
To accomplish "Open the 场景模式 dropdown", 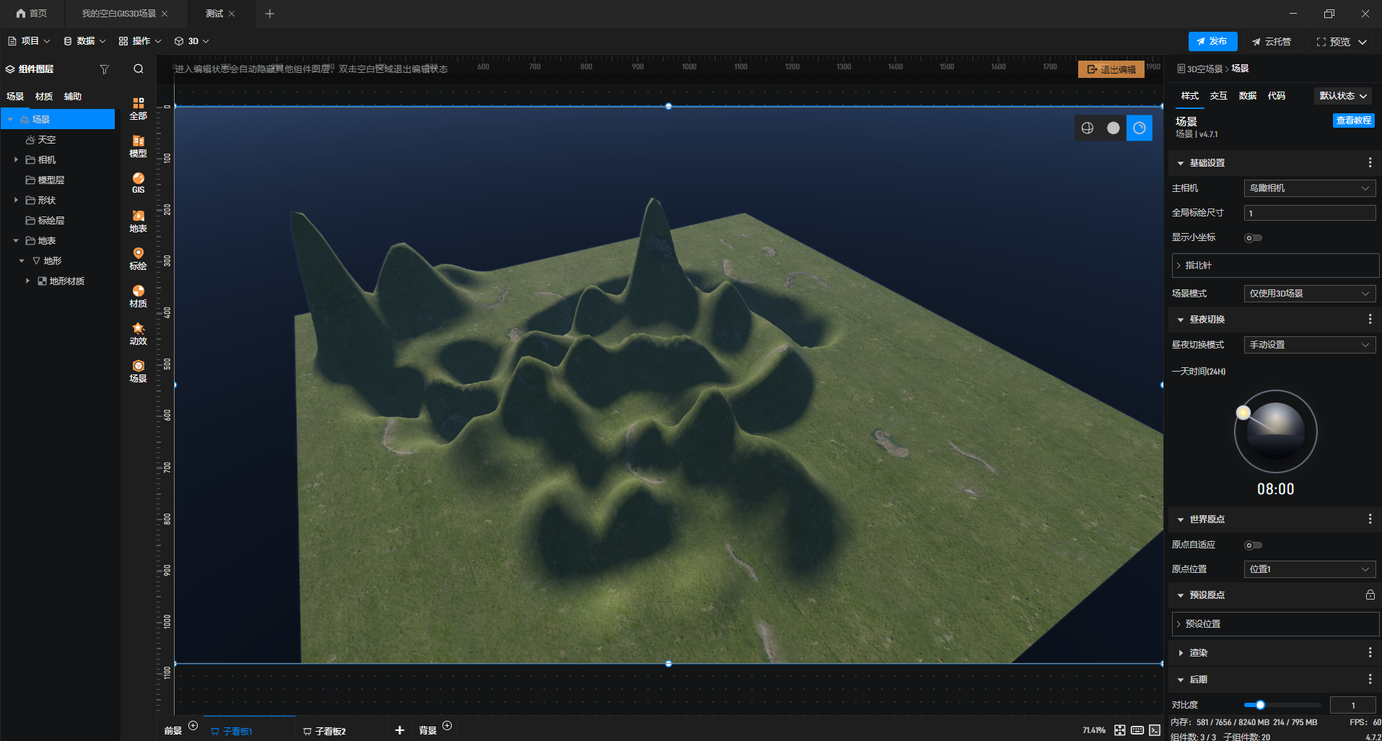I will tap(1309, 294).
